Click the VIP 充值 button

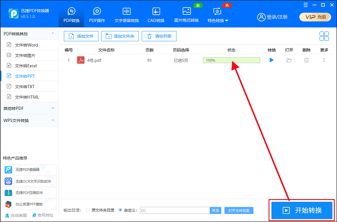click(315, 17)
